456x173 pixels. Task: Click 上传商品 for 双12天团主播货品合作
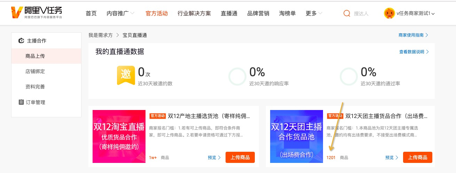pos(418,157)
